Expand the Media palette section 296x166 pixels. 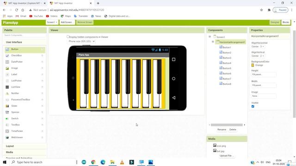click(25, 152)
